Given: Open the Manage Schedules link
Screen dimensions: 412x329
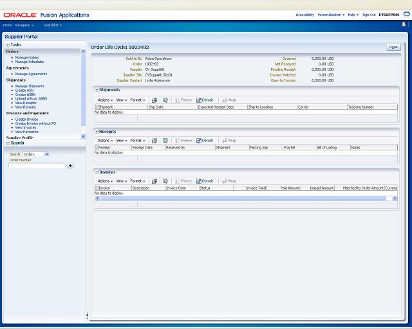Looking at the screenshot, I should 30,62.
